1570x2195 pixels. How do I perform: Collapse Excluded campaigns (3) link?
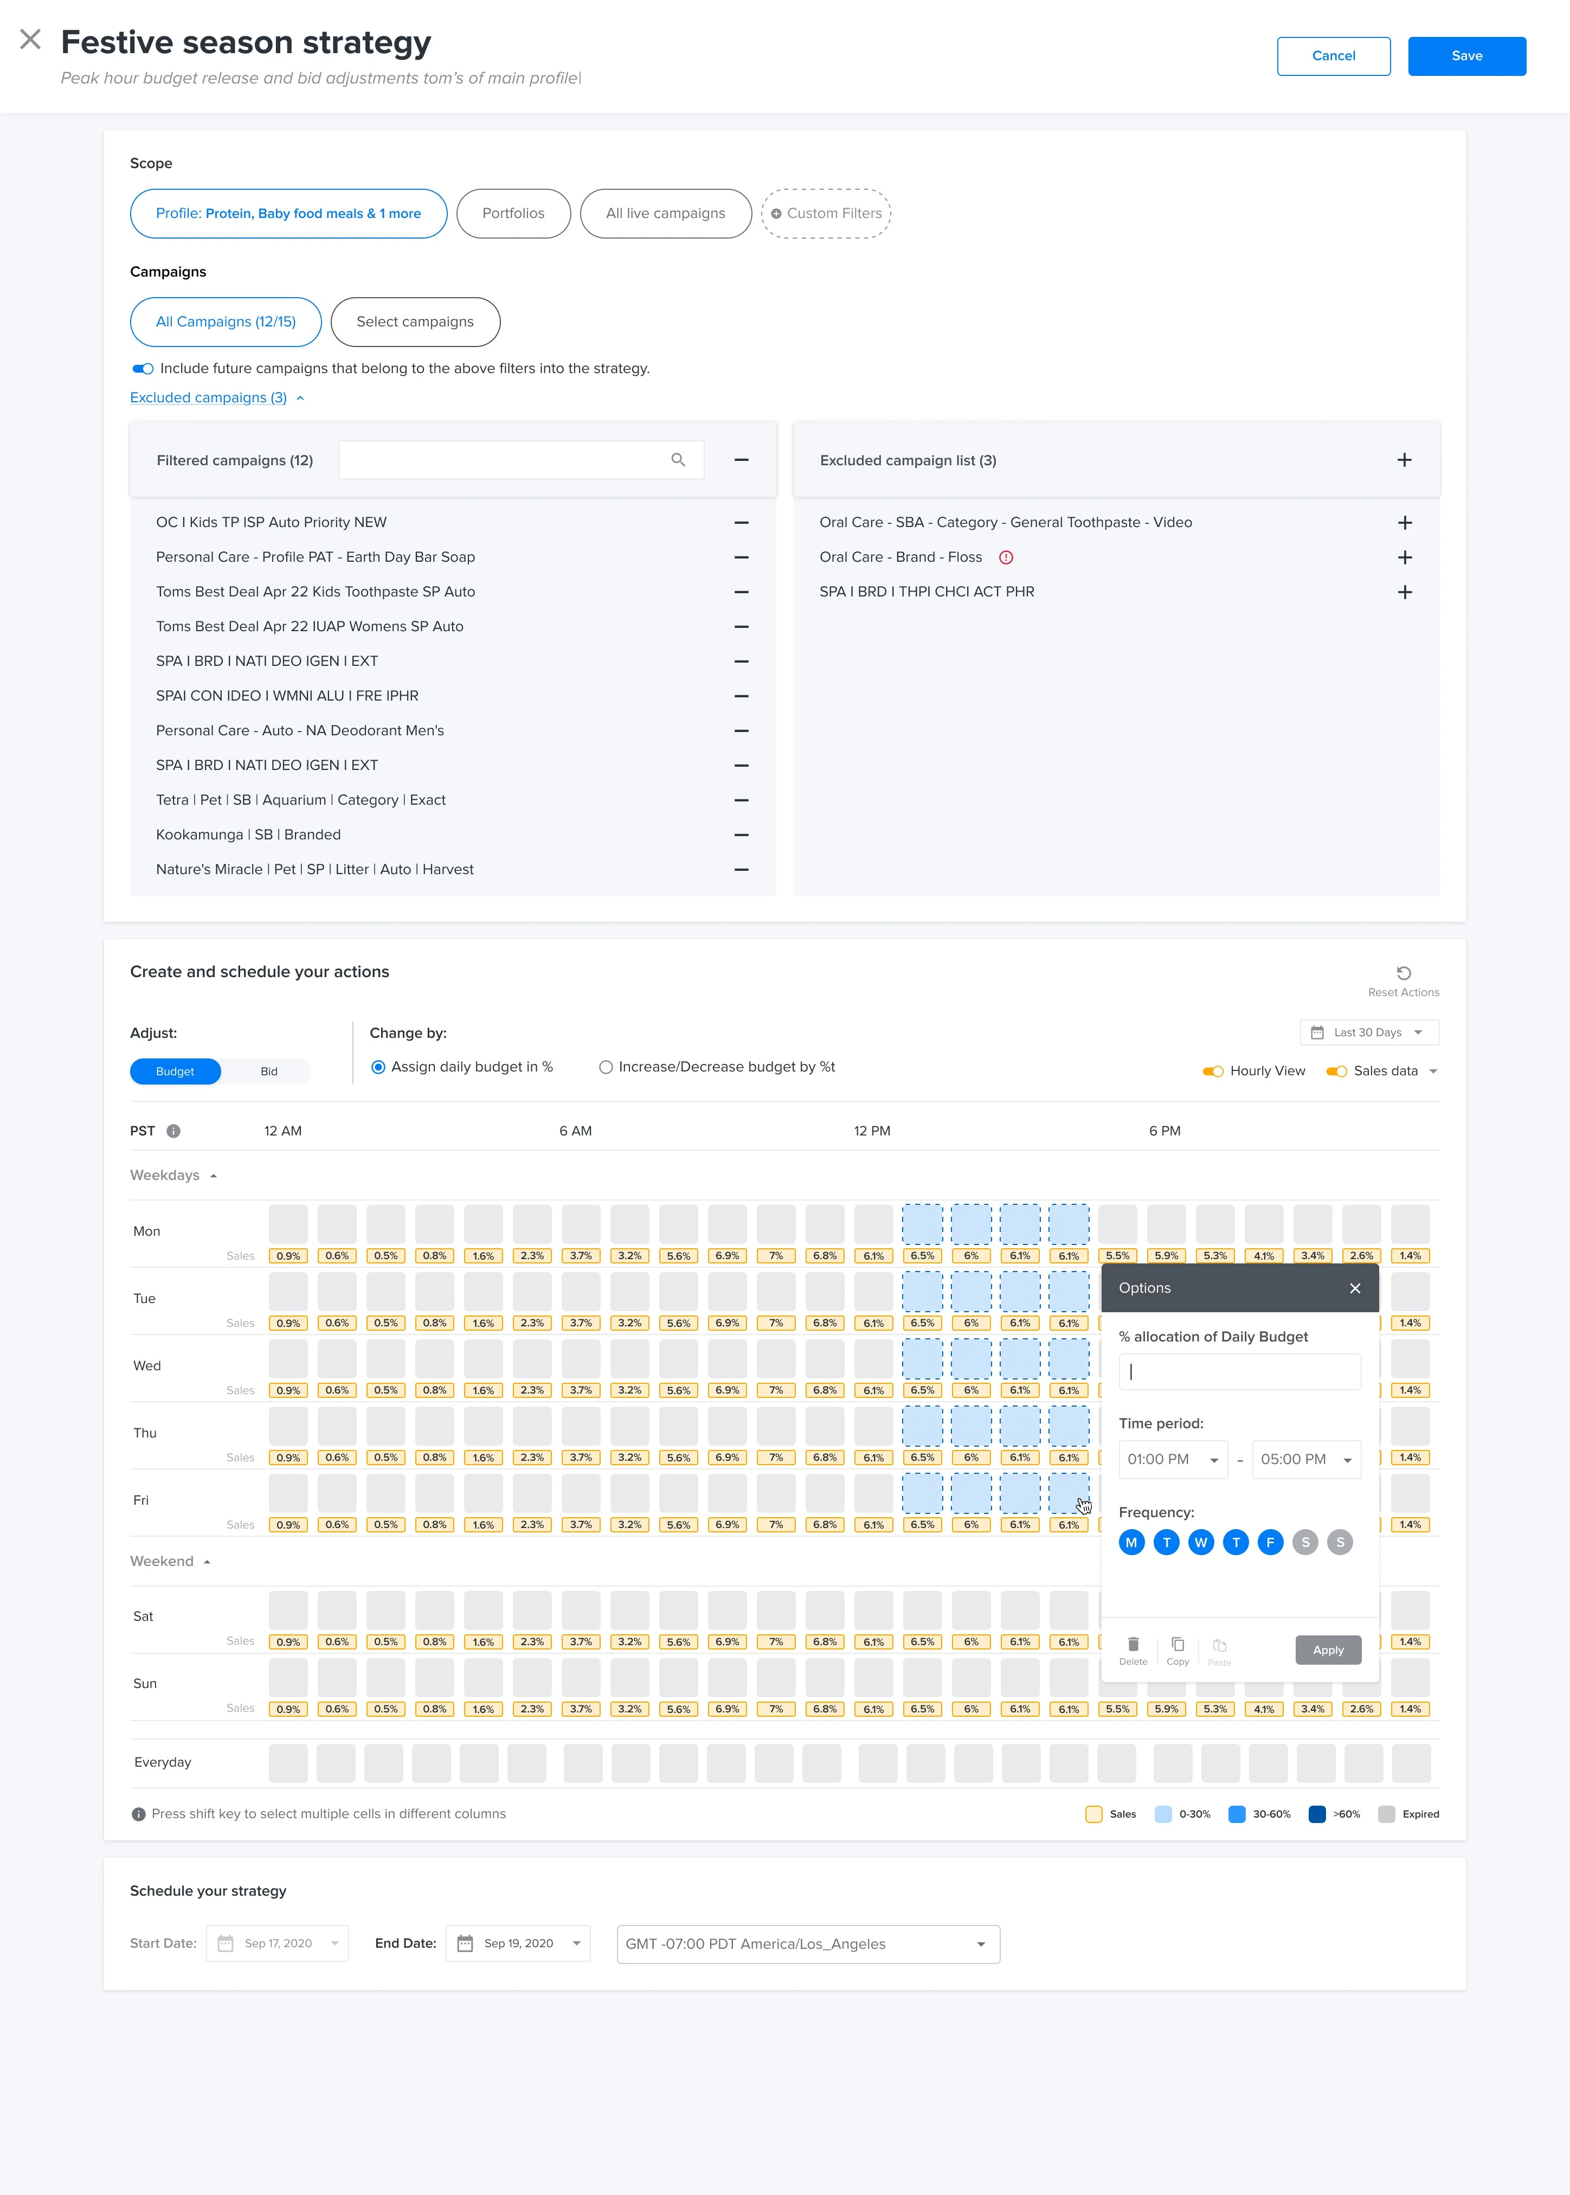(216, 397)
